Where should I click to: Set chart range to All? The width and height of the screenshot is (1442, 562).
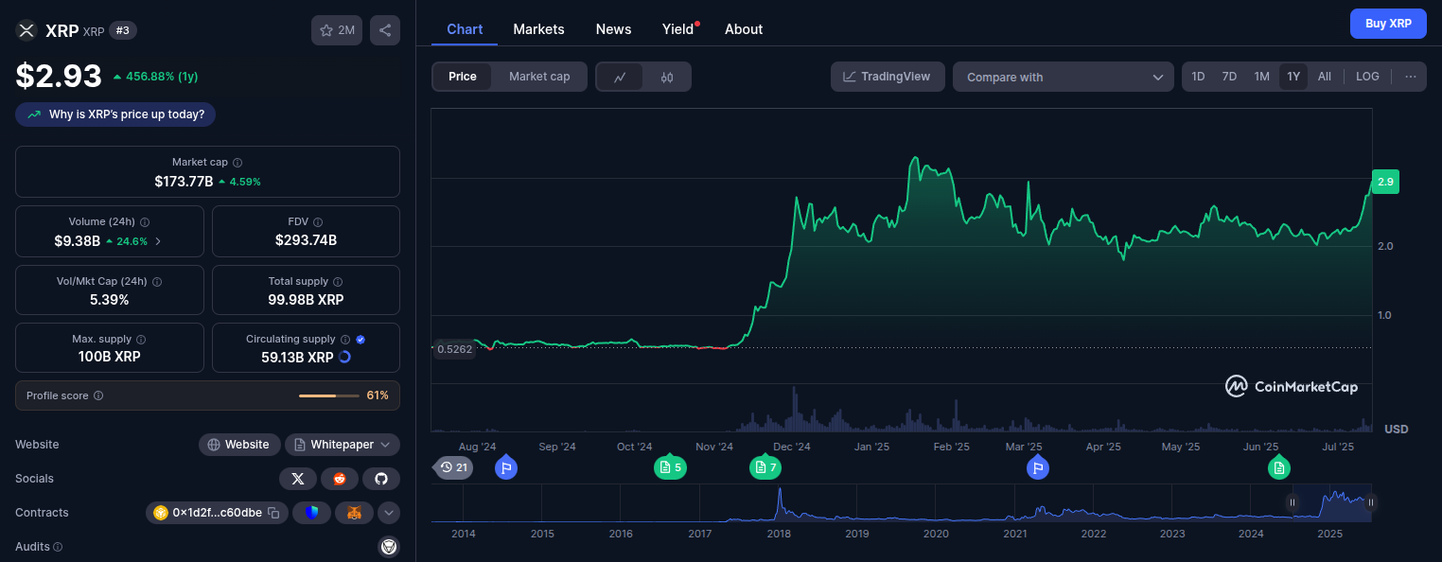(x=1325, y=77)
